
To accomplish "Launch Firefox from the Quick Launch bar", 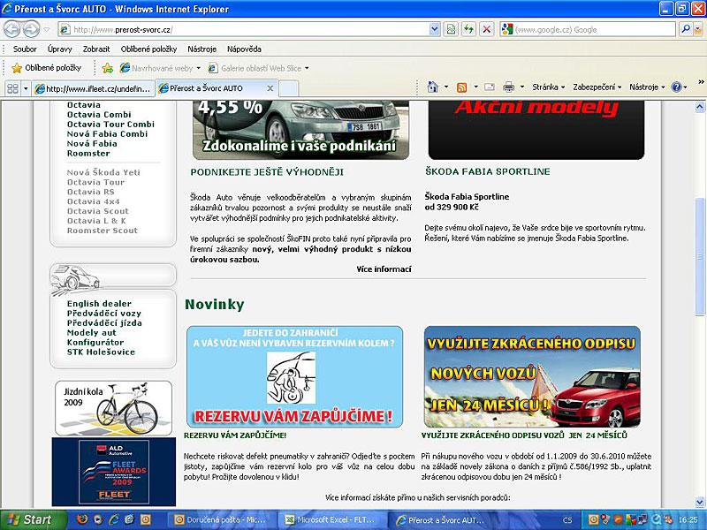I will [82, 519].
